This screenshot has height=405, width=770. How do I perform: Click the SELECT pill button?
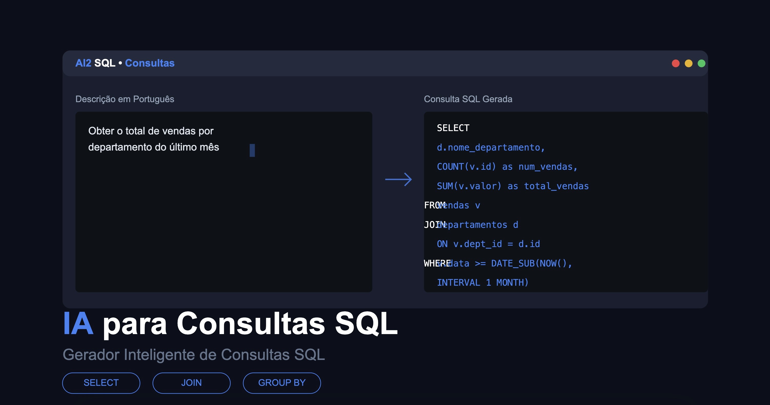click(x=101, y=383)
